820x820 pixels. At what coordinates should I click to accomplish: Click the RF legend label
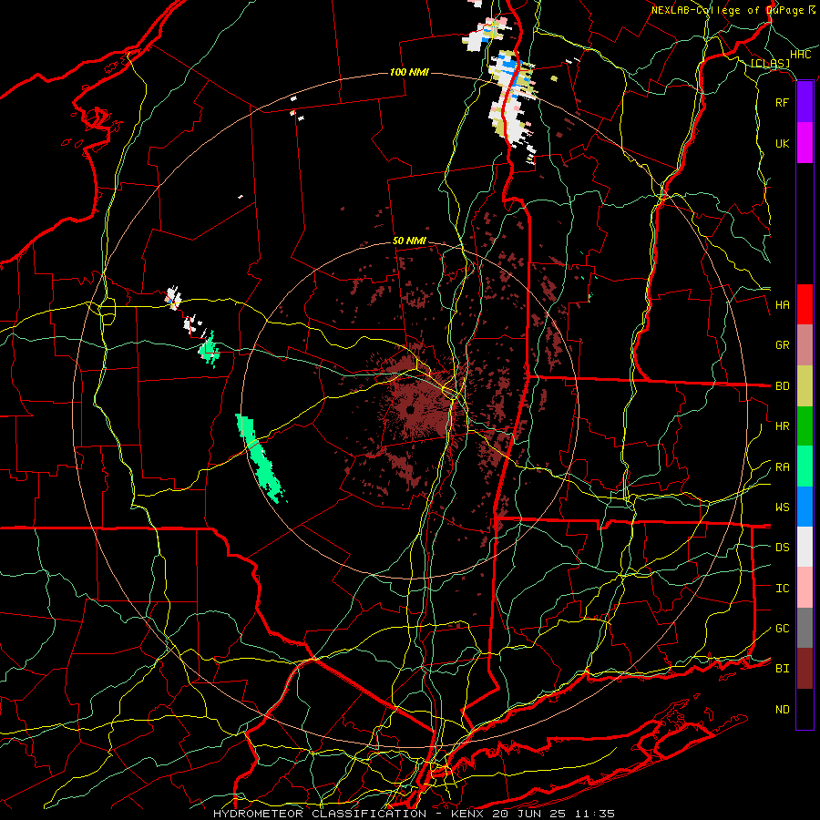point(783,102)
